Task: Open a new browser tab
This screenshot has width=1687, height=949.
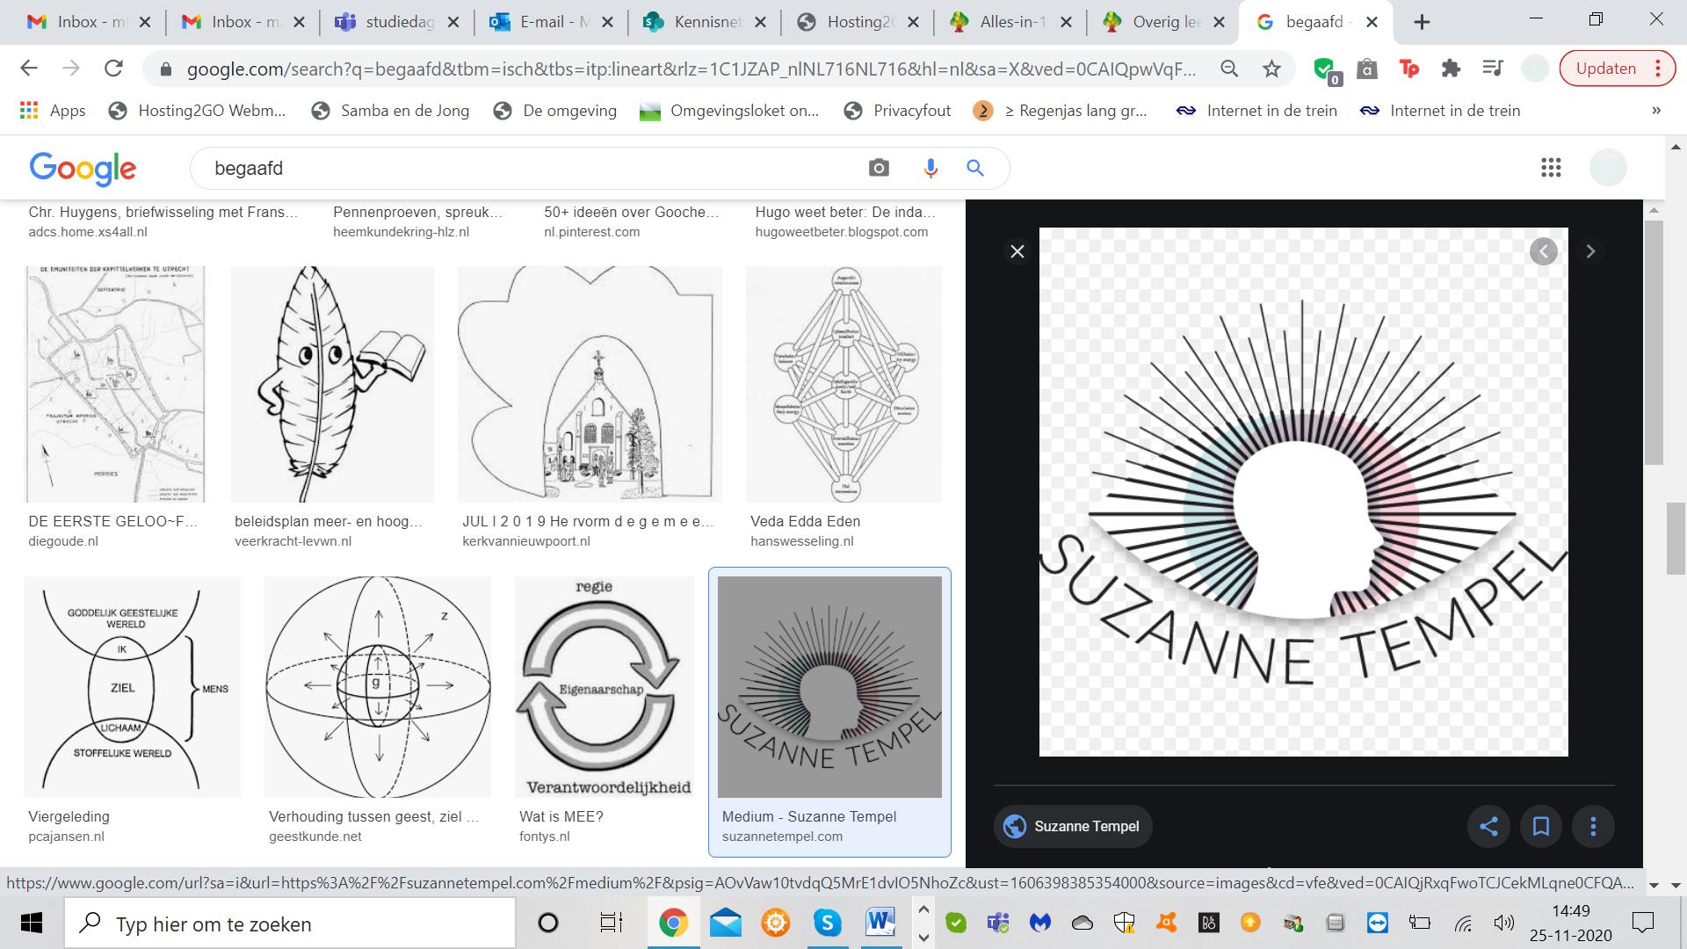Action: coord(1422,22)
